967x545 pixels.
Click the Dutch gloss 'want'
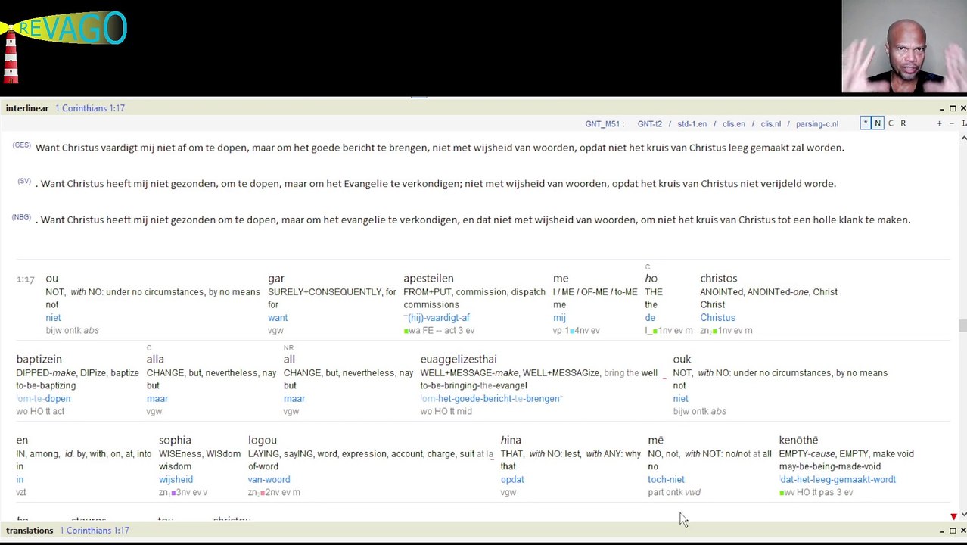[x=278, y=318]
